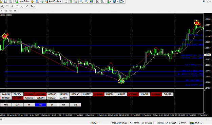Select NZDUSD symbol button
The height and width of the screenshot is (125, 212).
[x=64, y=94]
